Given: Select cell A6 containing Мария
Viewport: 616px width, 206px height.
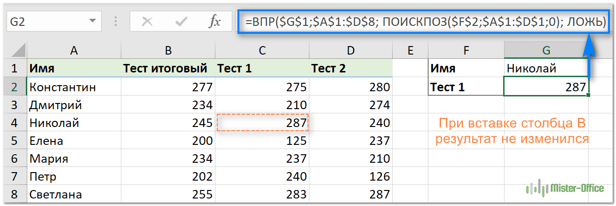Looking at the screenshot, I should click(73, 159).
